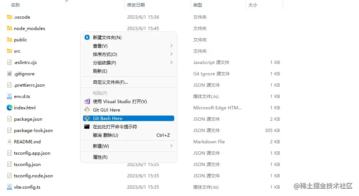
Task: Click the command prompt icon in menu
Action: point(87,127)
